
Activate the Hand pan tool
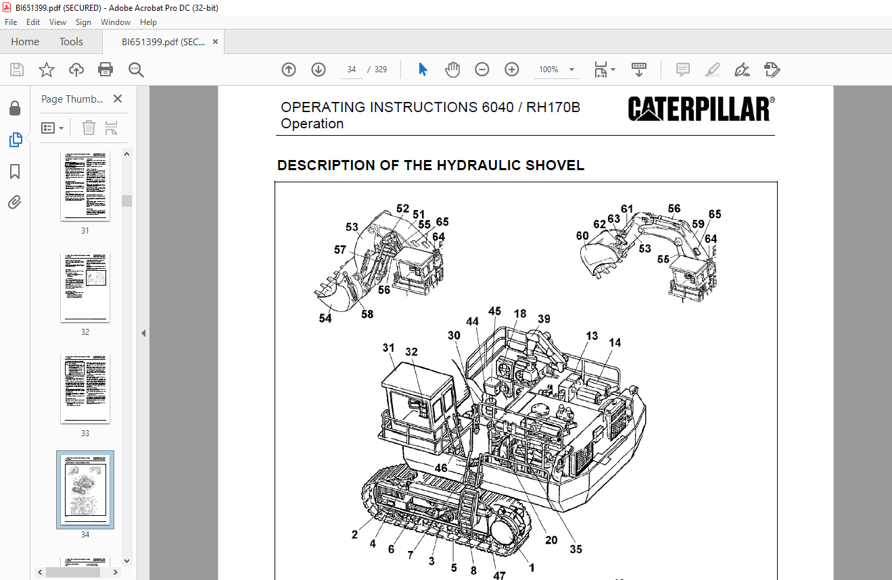[x=452, y=70]
